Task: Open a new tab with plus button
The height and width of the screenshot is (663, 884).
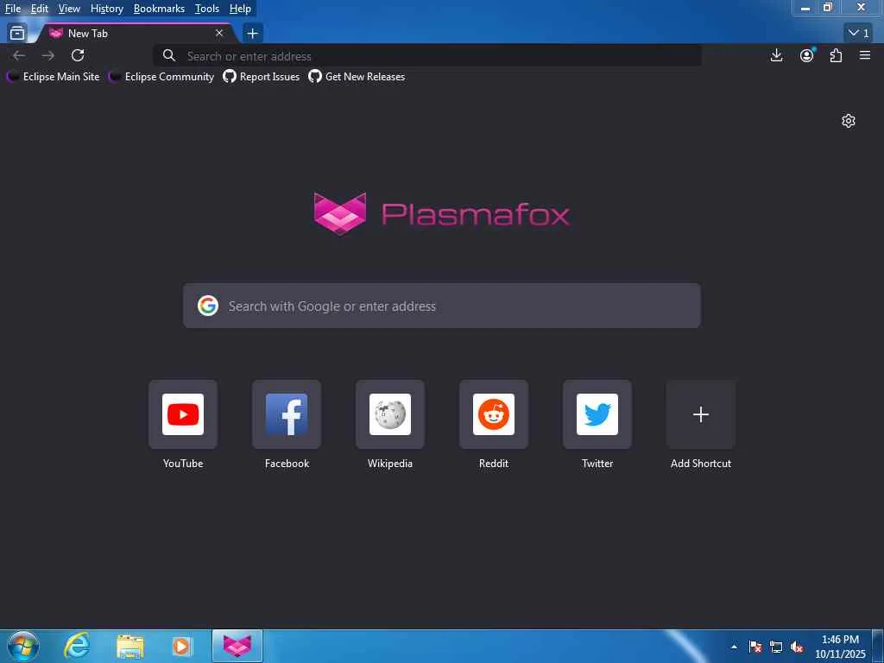Action: [x=253, y=34]
